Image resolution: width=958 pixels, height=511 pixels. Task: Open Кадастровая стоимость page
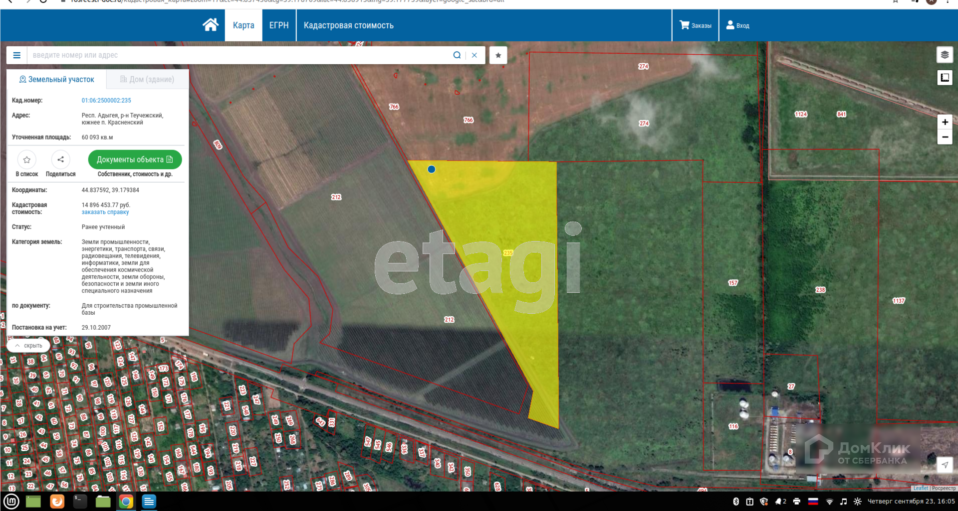coord(348,25)
